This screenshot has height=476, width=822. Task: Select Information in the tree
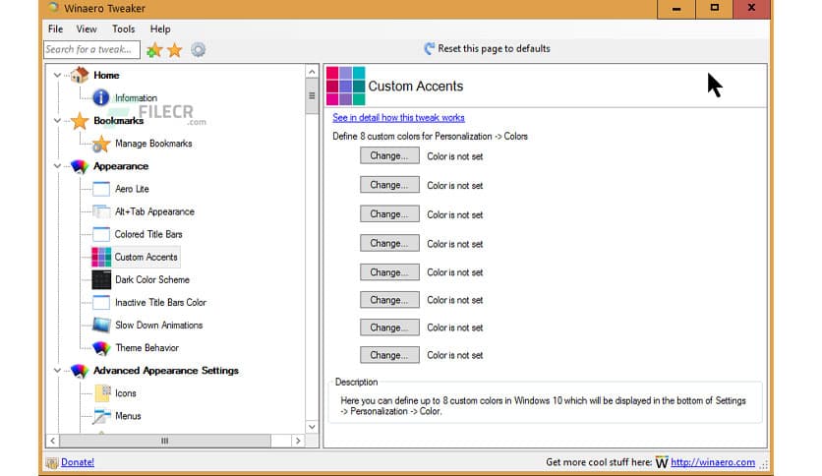pos(136,98)
